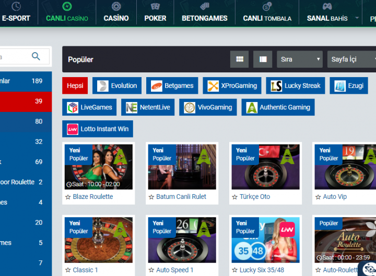
Task: Favorite Classic 1 with its star
Action: click(x=68, y=270)
